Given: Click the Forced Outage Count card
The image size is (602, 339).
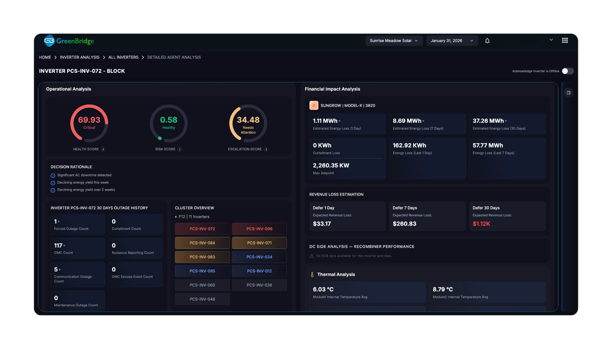Looking at the screenshot, I should [x=78, y=225].
